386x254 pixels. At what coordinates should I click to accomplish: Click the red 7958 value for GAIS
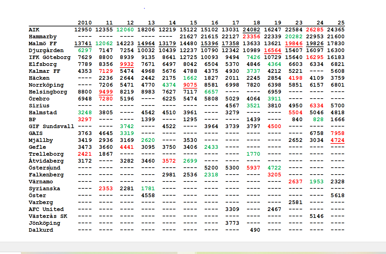coord(337,133)
